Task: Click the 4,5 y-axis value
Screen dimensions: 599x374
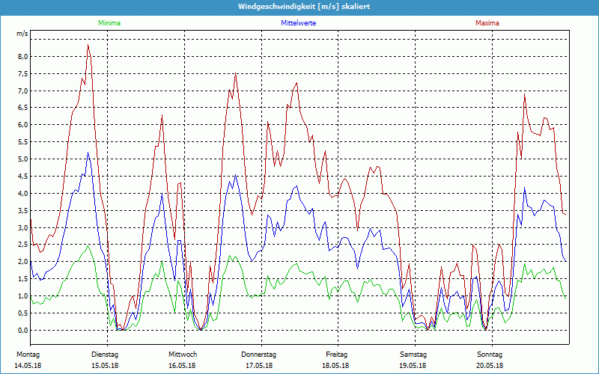Action: pyautogui.click(x=23, y=177)
